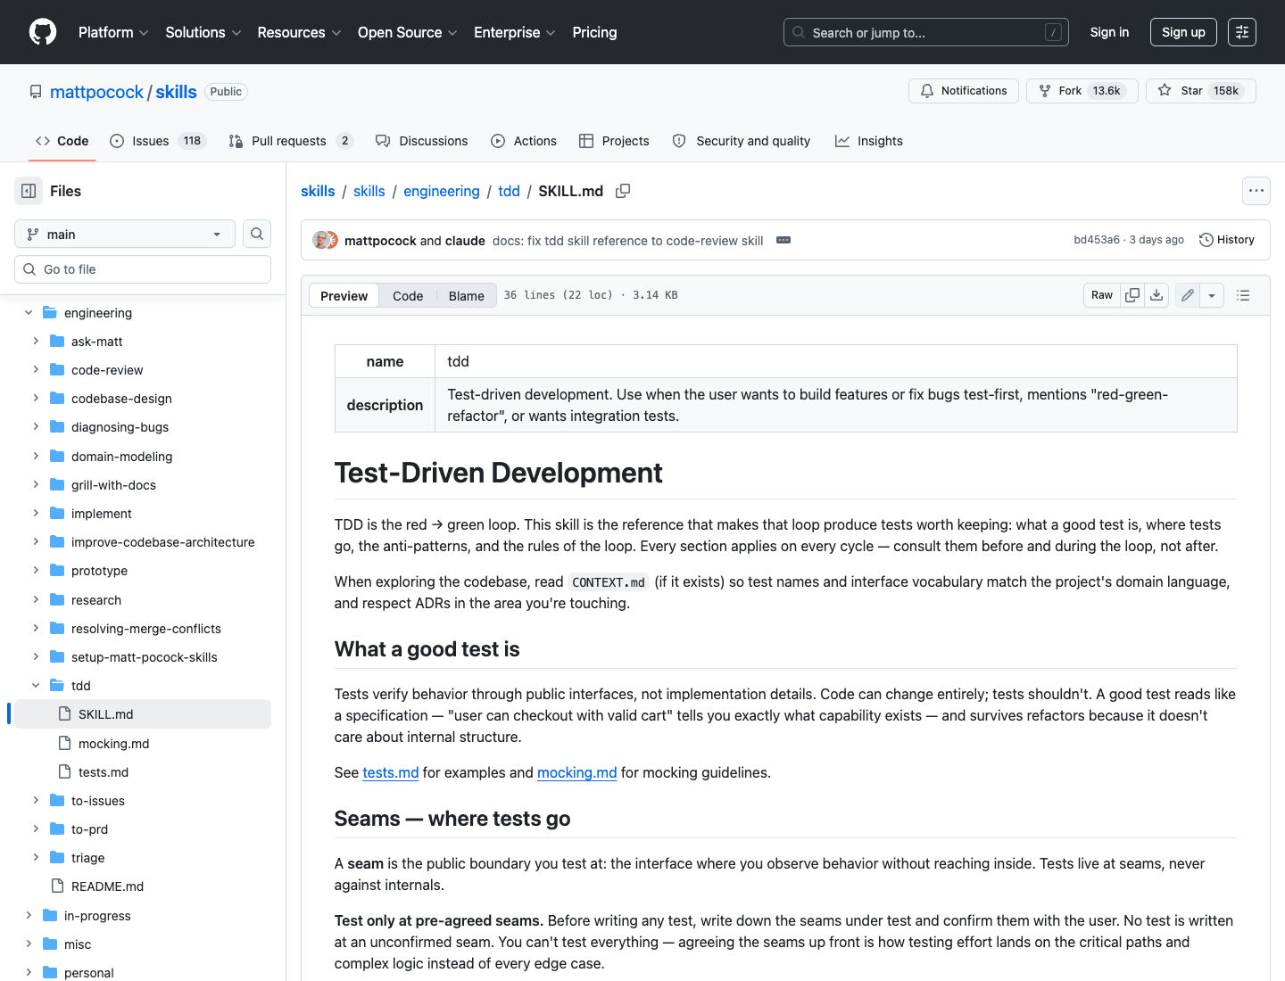The image size is (1285, 981).
Task: Open the Issues tab
Action: [158, 141]
